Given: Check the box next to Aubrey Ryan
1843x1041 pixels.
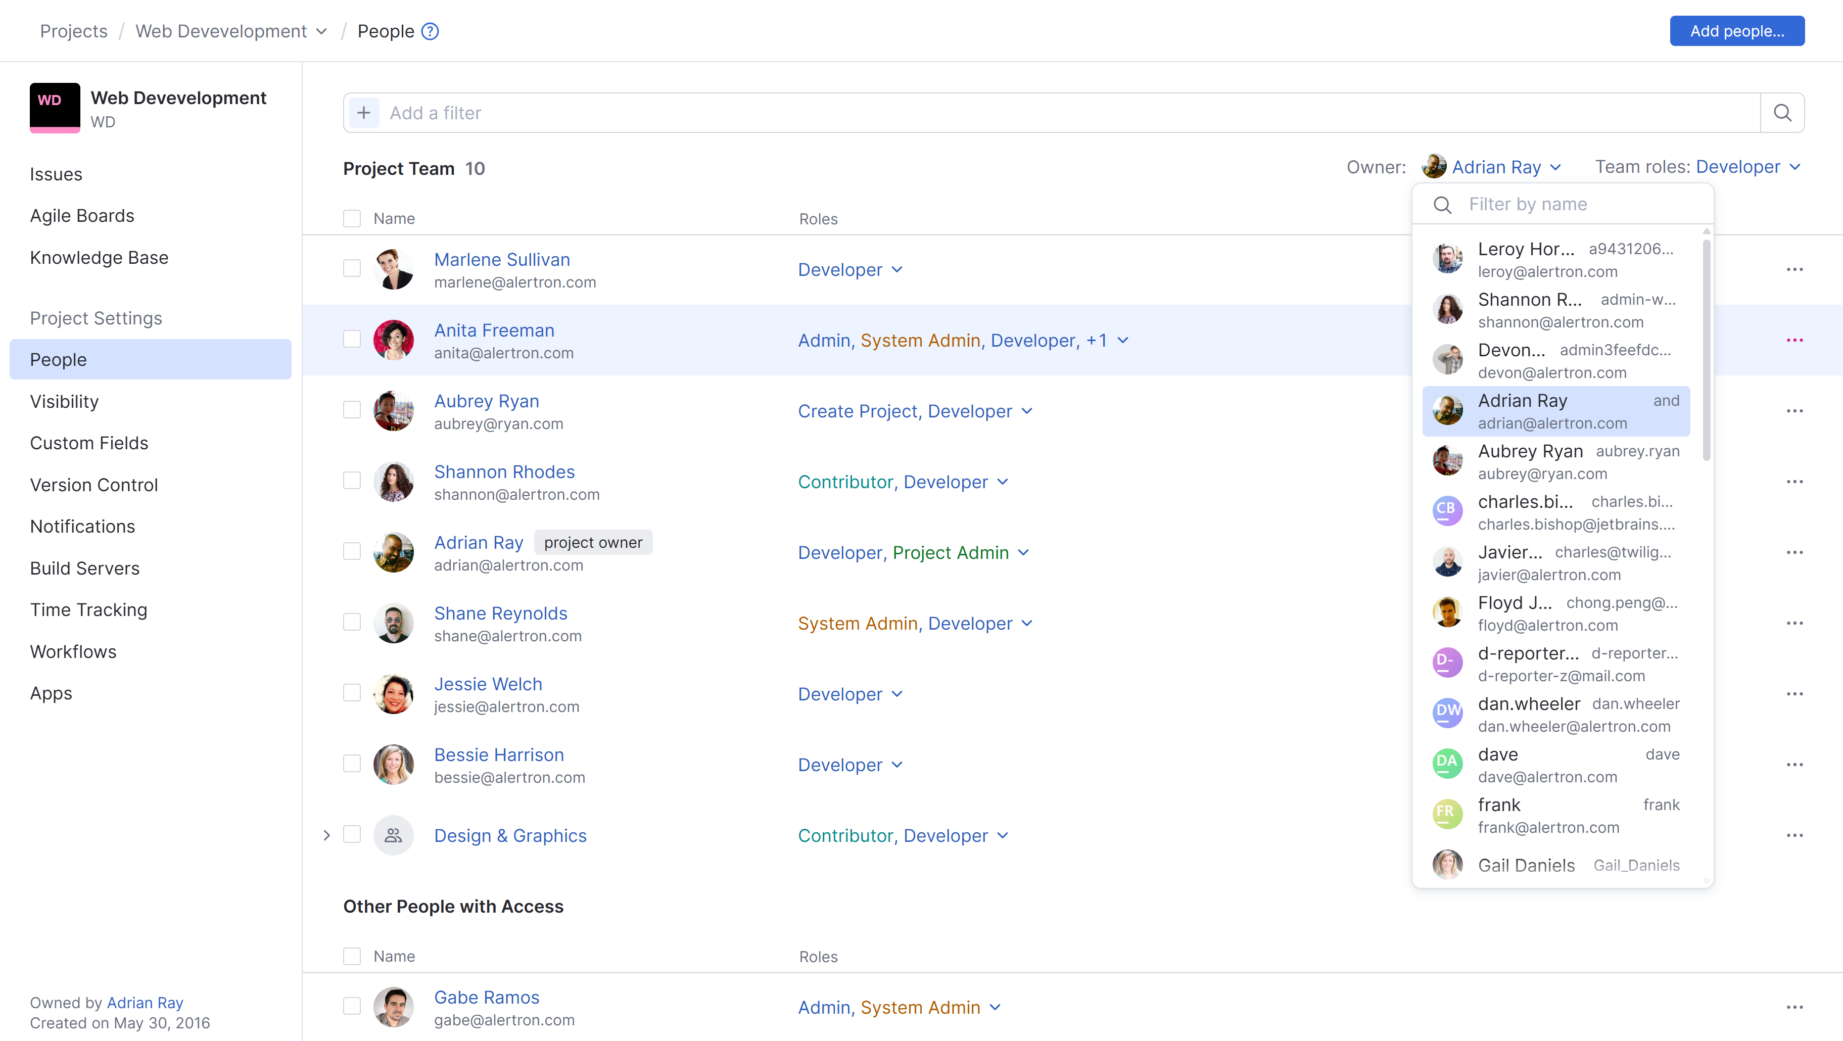Looking at the screenshot, I should 352,410.
